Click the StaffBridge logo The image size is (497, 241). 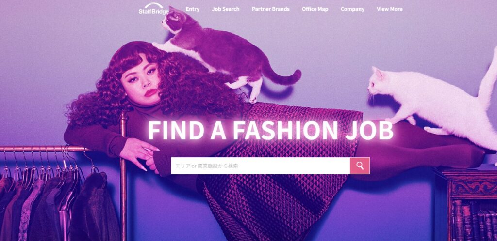153,9
